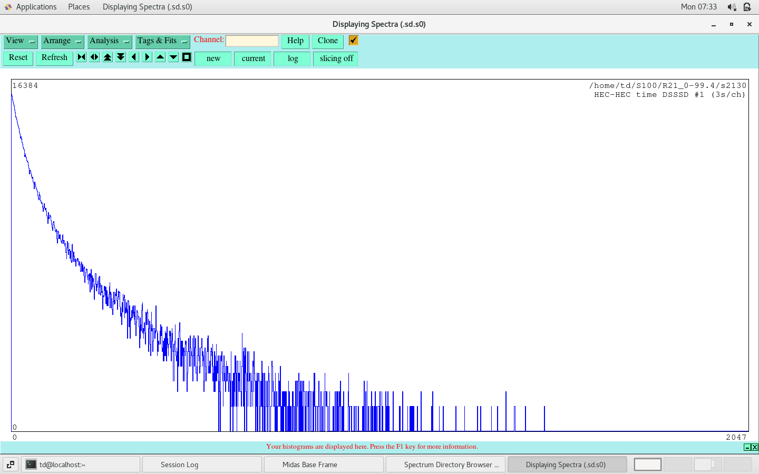Toggle the orange checkmark box
Screen dimensions: 759x474
coord(353,40)
